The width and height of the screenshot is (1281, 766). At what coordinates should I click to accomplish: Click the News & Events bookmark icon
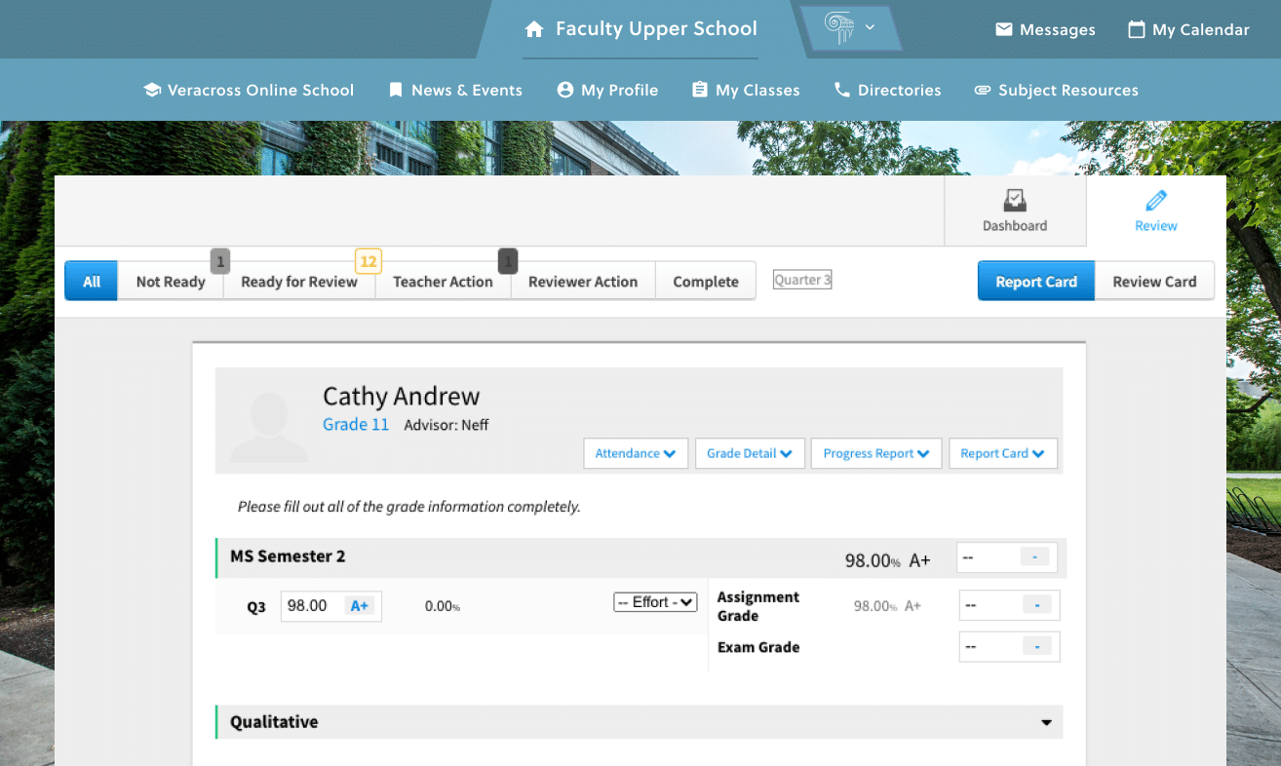coord(395,90)
